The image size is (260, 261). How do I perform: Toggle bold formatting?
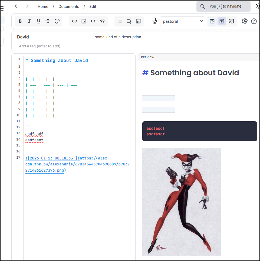20,21
